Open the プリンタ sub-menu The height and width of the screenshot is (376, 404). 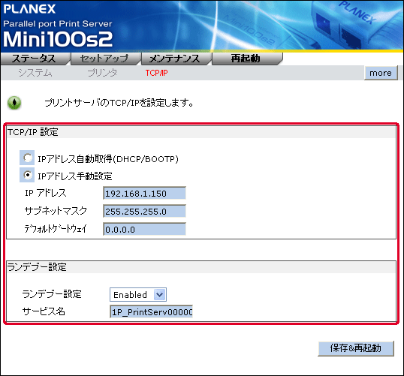pos(102,73)
